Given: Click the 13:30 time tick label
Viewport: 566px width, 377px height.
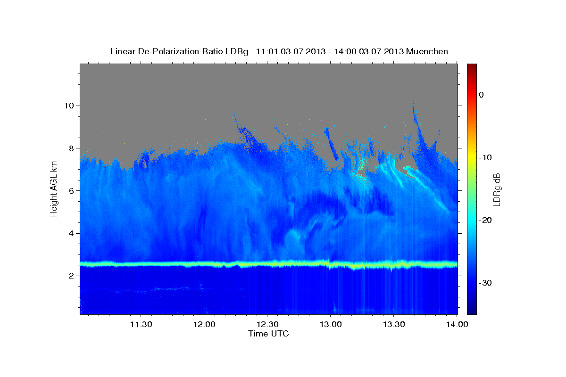Looking at the screenshot, I should (394, 324).
